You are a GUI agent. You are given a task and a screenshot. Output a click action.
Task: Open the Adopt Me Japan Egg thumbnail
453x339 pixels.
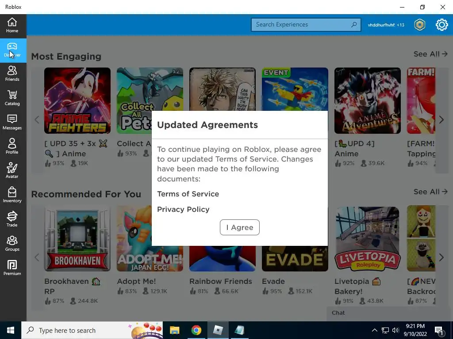(134, 239)
